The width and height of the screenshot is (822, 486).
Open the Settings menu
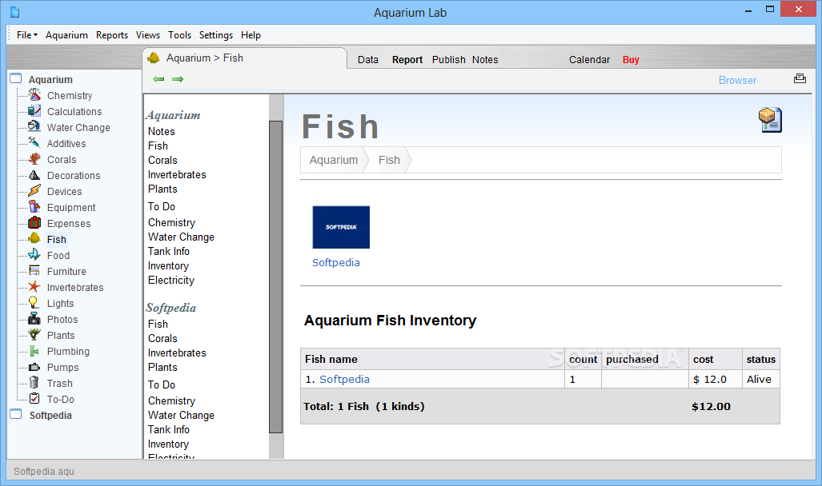point(216,35)
